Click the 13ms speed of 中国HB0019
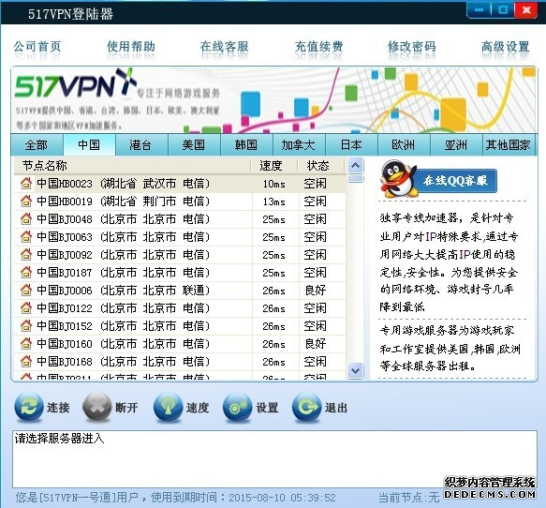The height and width of the screenshot is (508, 546). pyautogui.click(x=274, y=202)
